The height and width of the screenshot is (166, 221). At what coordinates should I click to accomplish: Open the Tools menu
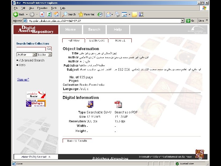pos(54,8)
